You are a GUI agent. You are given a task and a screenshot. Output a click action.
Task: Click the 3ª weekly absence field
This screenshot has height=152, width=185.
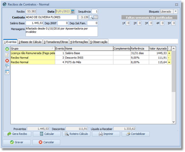click(151, 23)
